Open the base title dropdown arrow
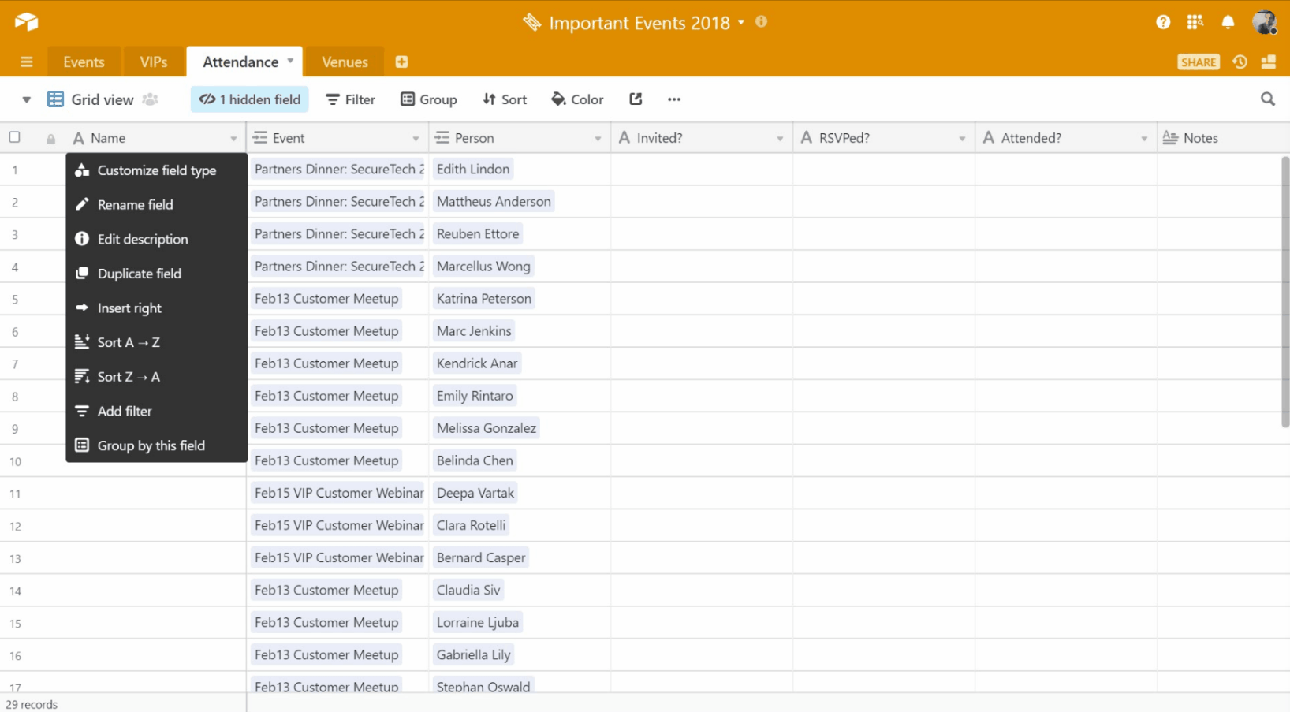Viewport: 1290px width, 712px height. click(741, 22)
